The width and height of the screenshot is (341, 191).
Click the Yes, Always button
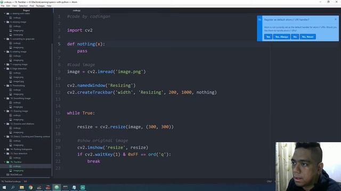(281, 37)
